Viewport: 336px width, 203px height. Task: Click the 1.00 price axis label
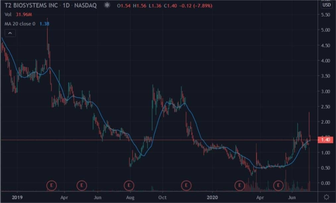coord(325,153)
